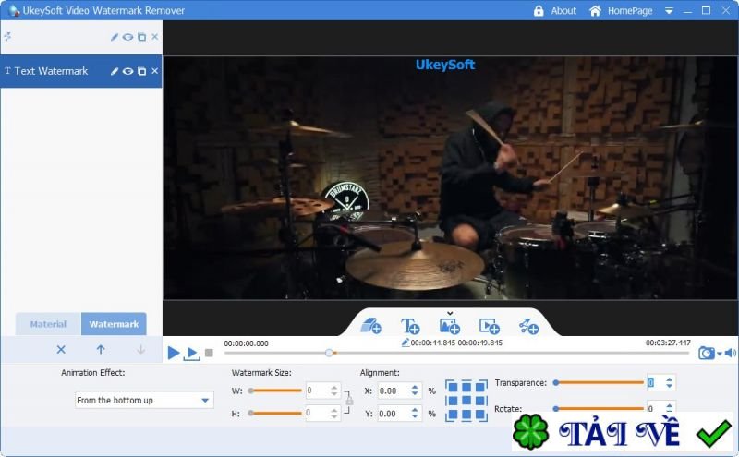Click the add text watermark icon

[410, 326]
